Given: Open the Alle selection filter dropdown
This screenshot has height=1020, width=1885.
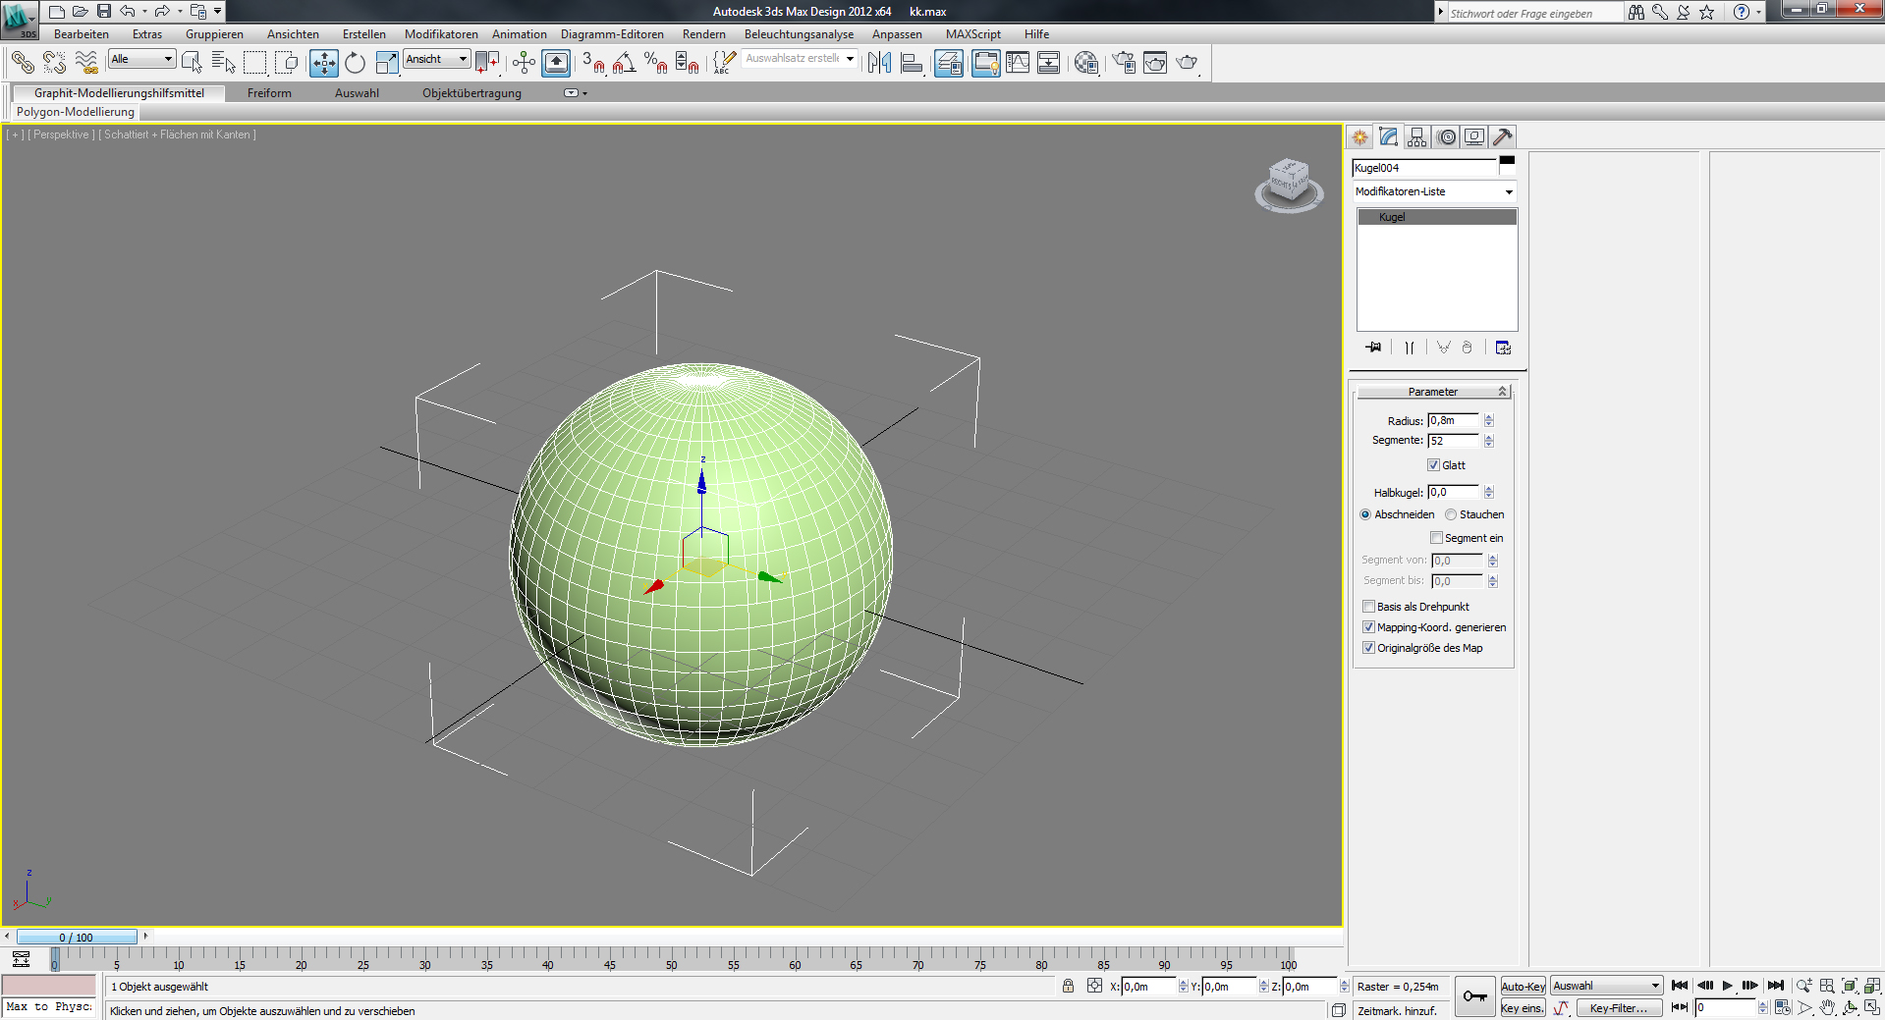Looking at the screenshot, I should click(x=141, y=59).
